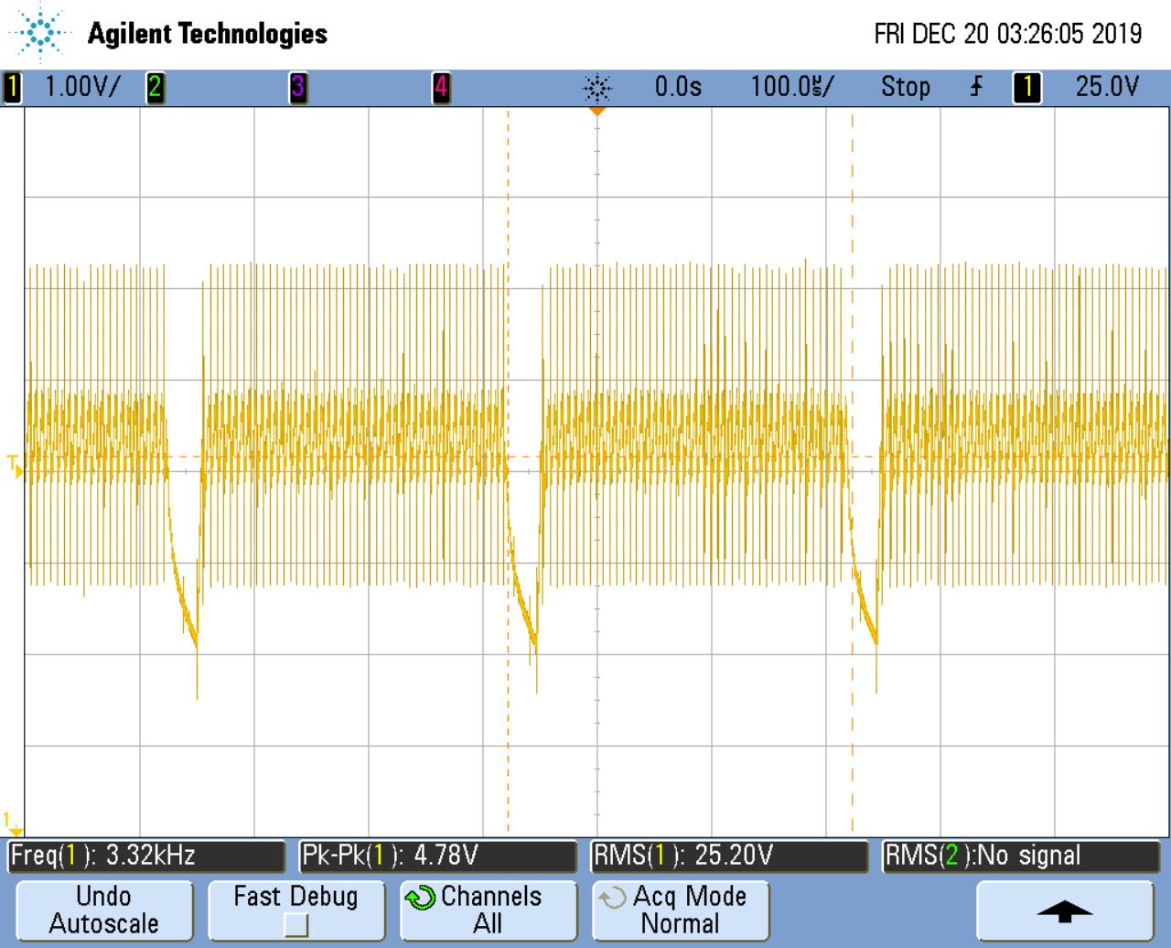The image size is (1171, 948).
Task: Click the Agilent Technologies spark logo
Action: [x=40, y=35]
